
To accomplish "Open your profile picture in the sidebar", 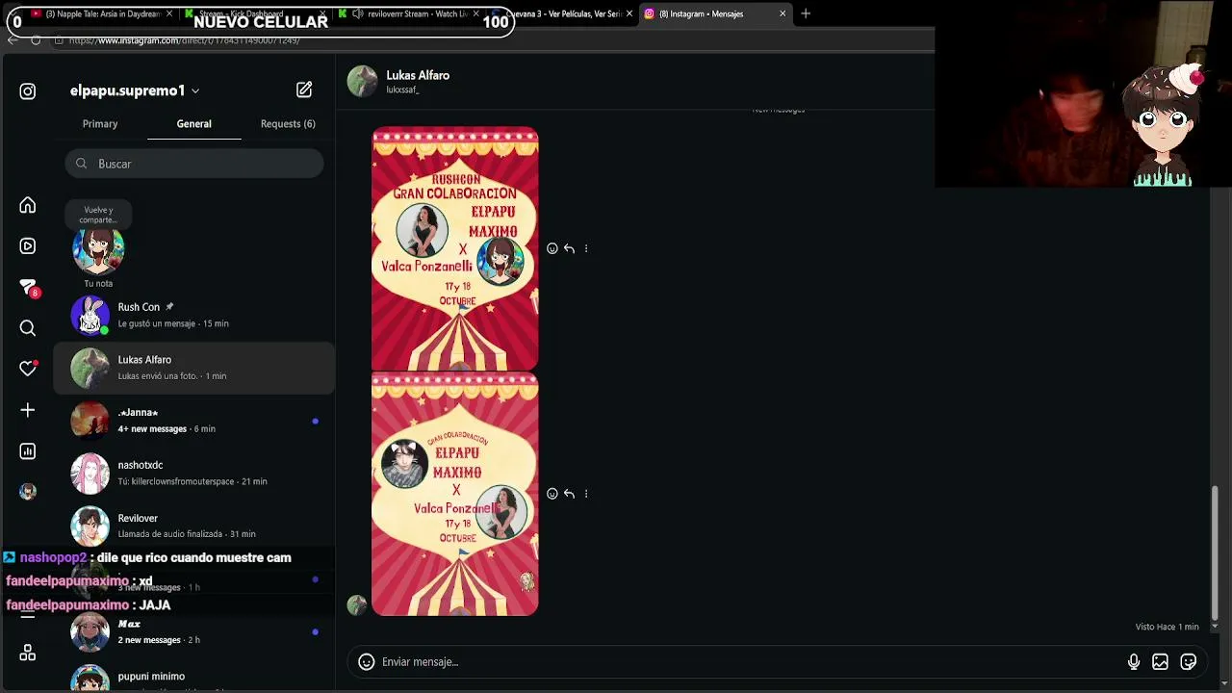I will (x=28, y=492).
